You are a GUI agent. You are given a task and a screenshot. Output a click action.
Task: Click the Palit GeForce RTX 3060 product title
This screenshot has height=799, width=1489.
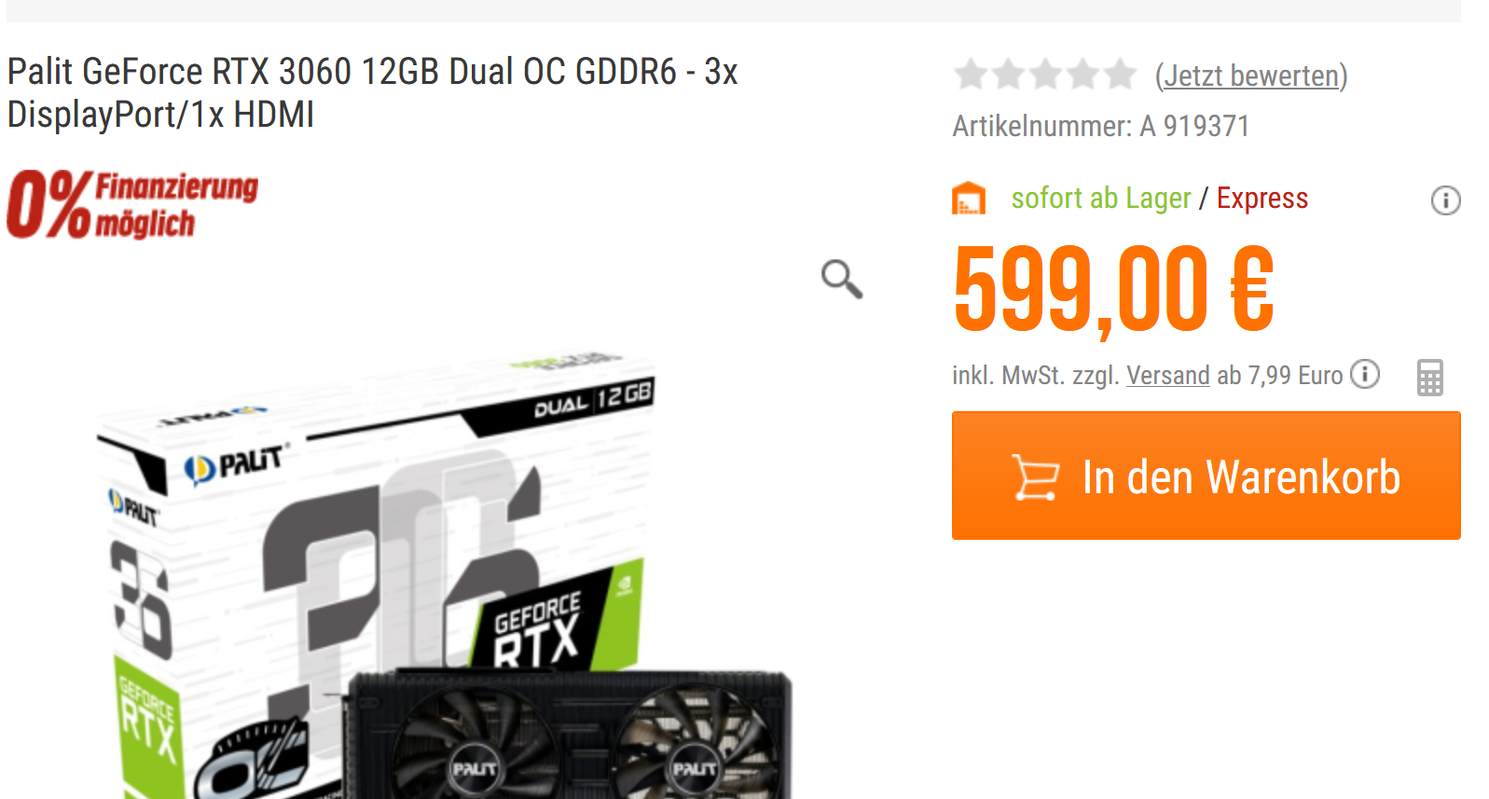tap(373, 92)
